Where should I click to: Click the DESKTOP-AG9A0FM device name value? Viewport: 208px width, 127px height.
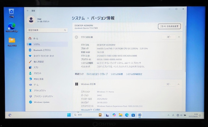coord(106,45)
